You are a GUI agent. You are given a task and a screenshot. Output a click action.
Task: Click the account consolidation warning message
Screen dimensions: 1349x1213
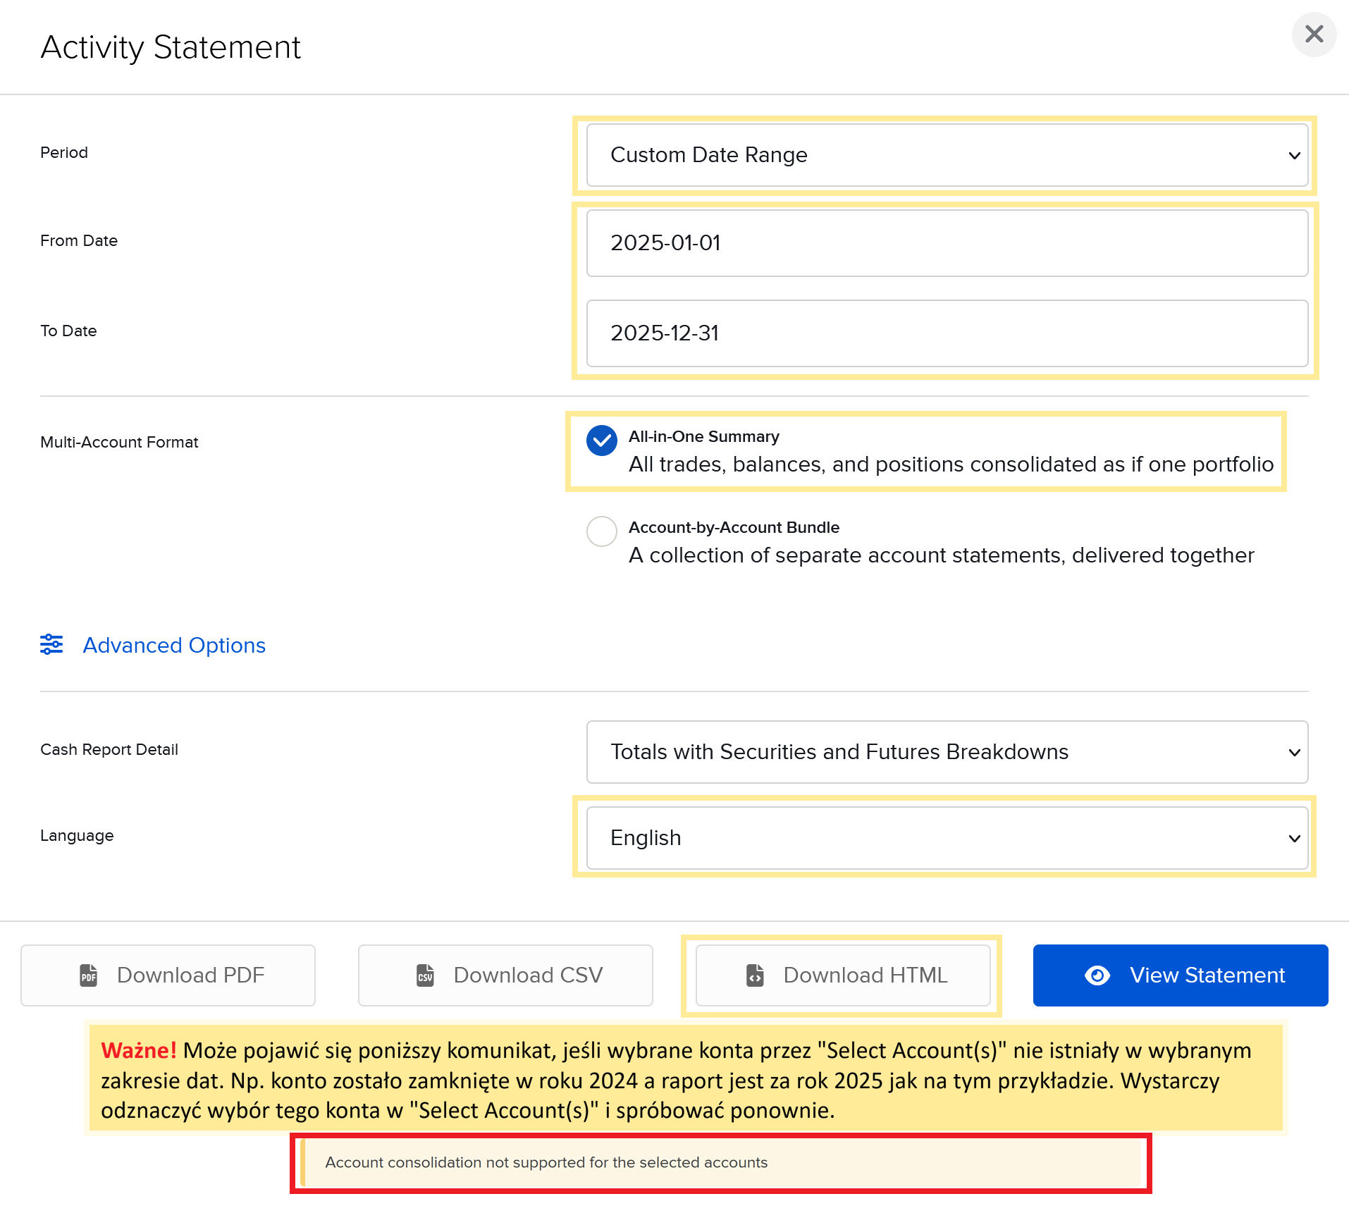(x=546, y=1162)
